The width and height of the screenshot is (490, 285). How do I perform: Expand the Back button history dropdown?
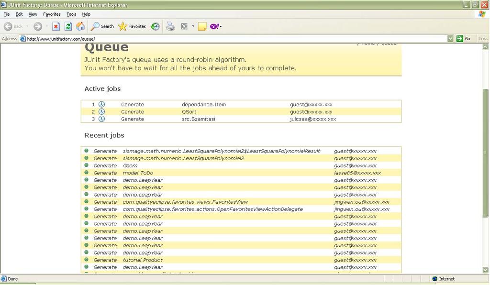(x=27, y=26)
